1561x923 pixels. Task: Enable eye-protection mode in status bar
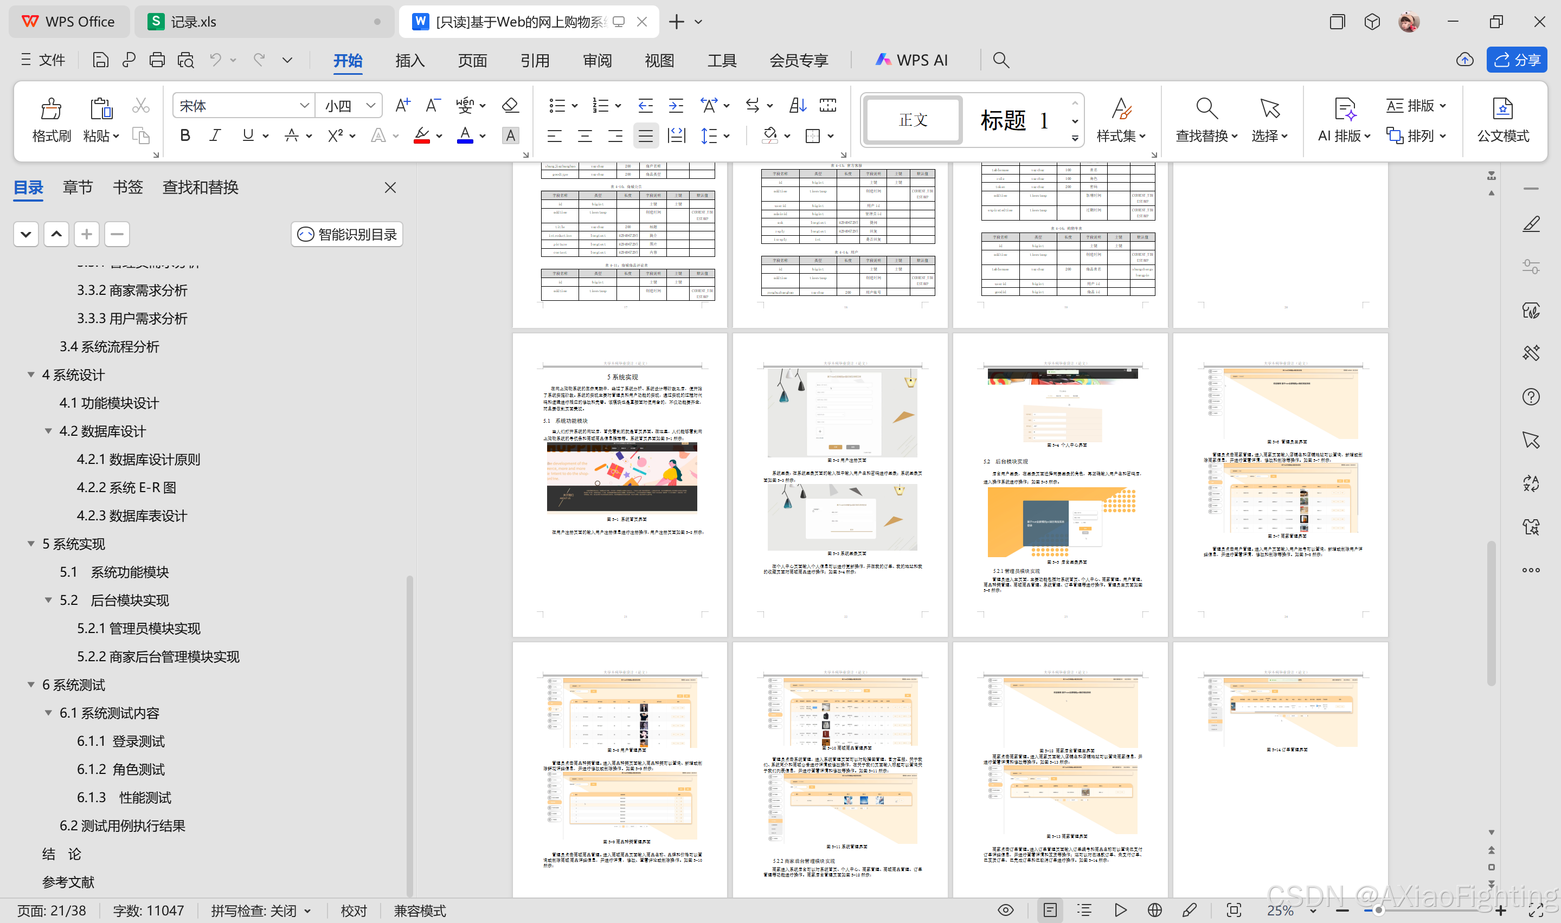coord(1005,910)
